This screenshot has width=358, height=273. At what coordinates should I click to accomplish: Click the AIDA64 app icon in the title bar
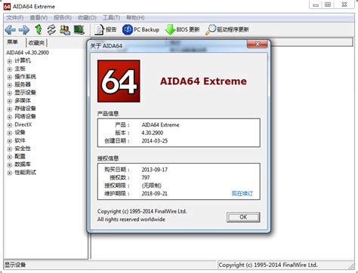7,6
